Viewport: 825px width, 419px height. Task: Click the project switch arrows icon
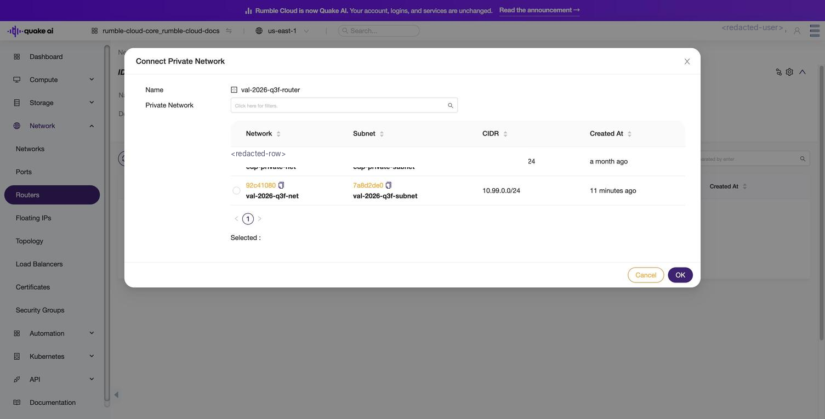coord(229,31)
